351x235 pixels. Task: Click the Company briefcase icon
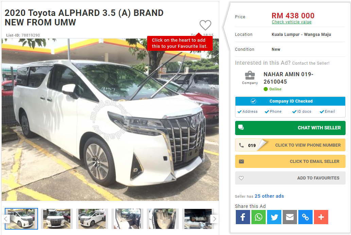250,76
